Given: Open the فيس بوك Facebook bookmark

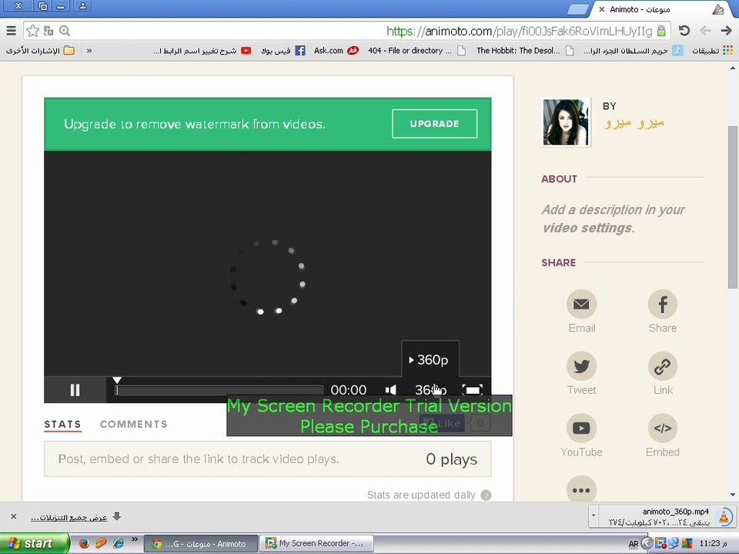Looking at the screenshot, I should [x=283, y=51].
